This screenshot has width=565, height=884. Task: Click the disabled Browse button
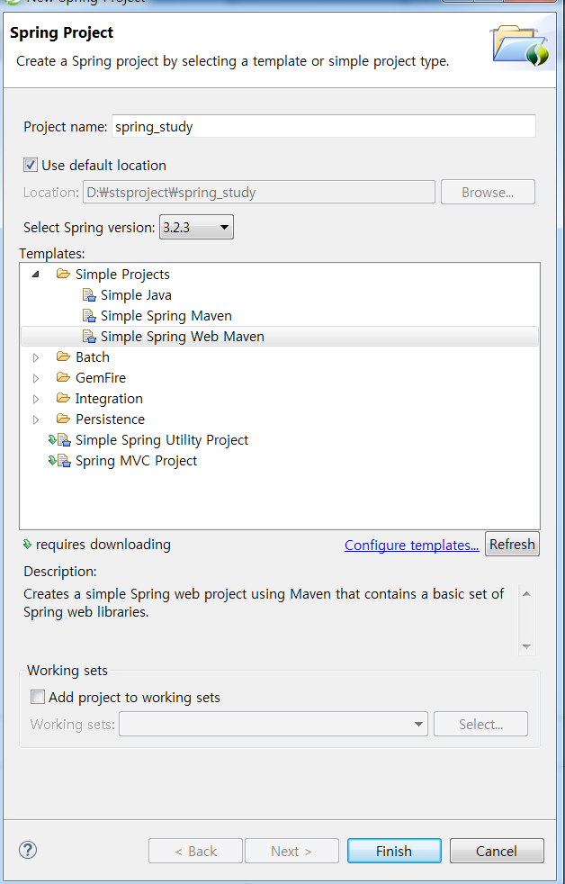(x=488, y=193)
